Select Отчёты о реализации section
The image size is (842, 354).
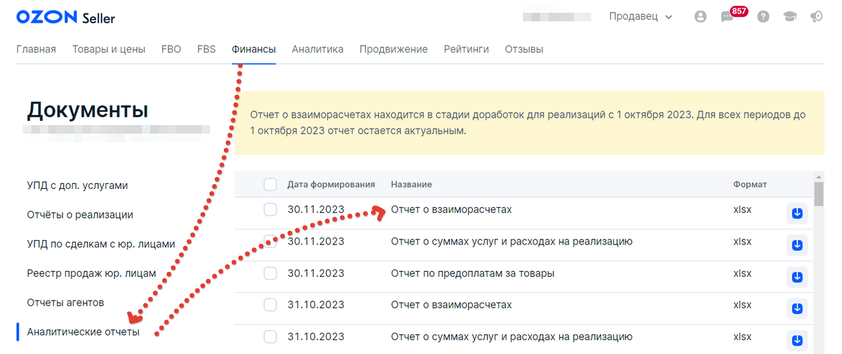80,215
